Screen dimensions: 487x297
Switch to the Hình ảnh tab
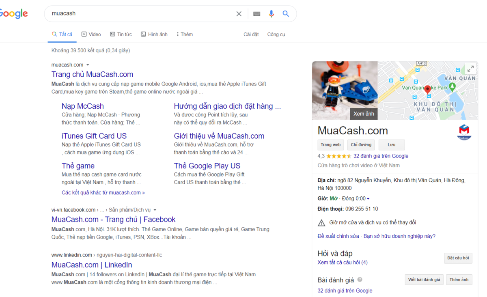click(x=154, y=34)
